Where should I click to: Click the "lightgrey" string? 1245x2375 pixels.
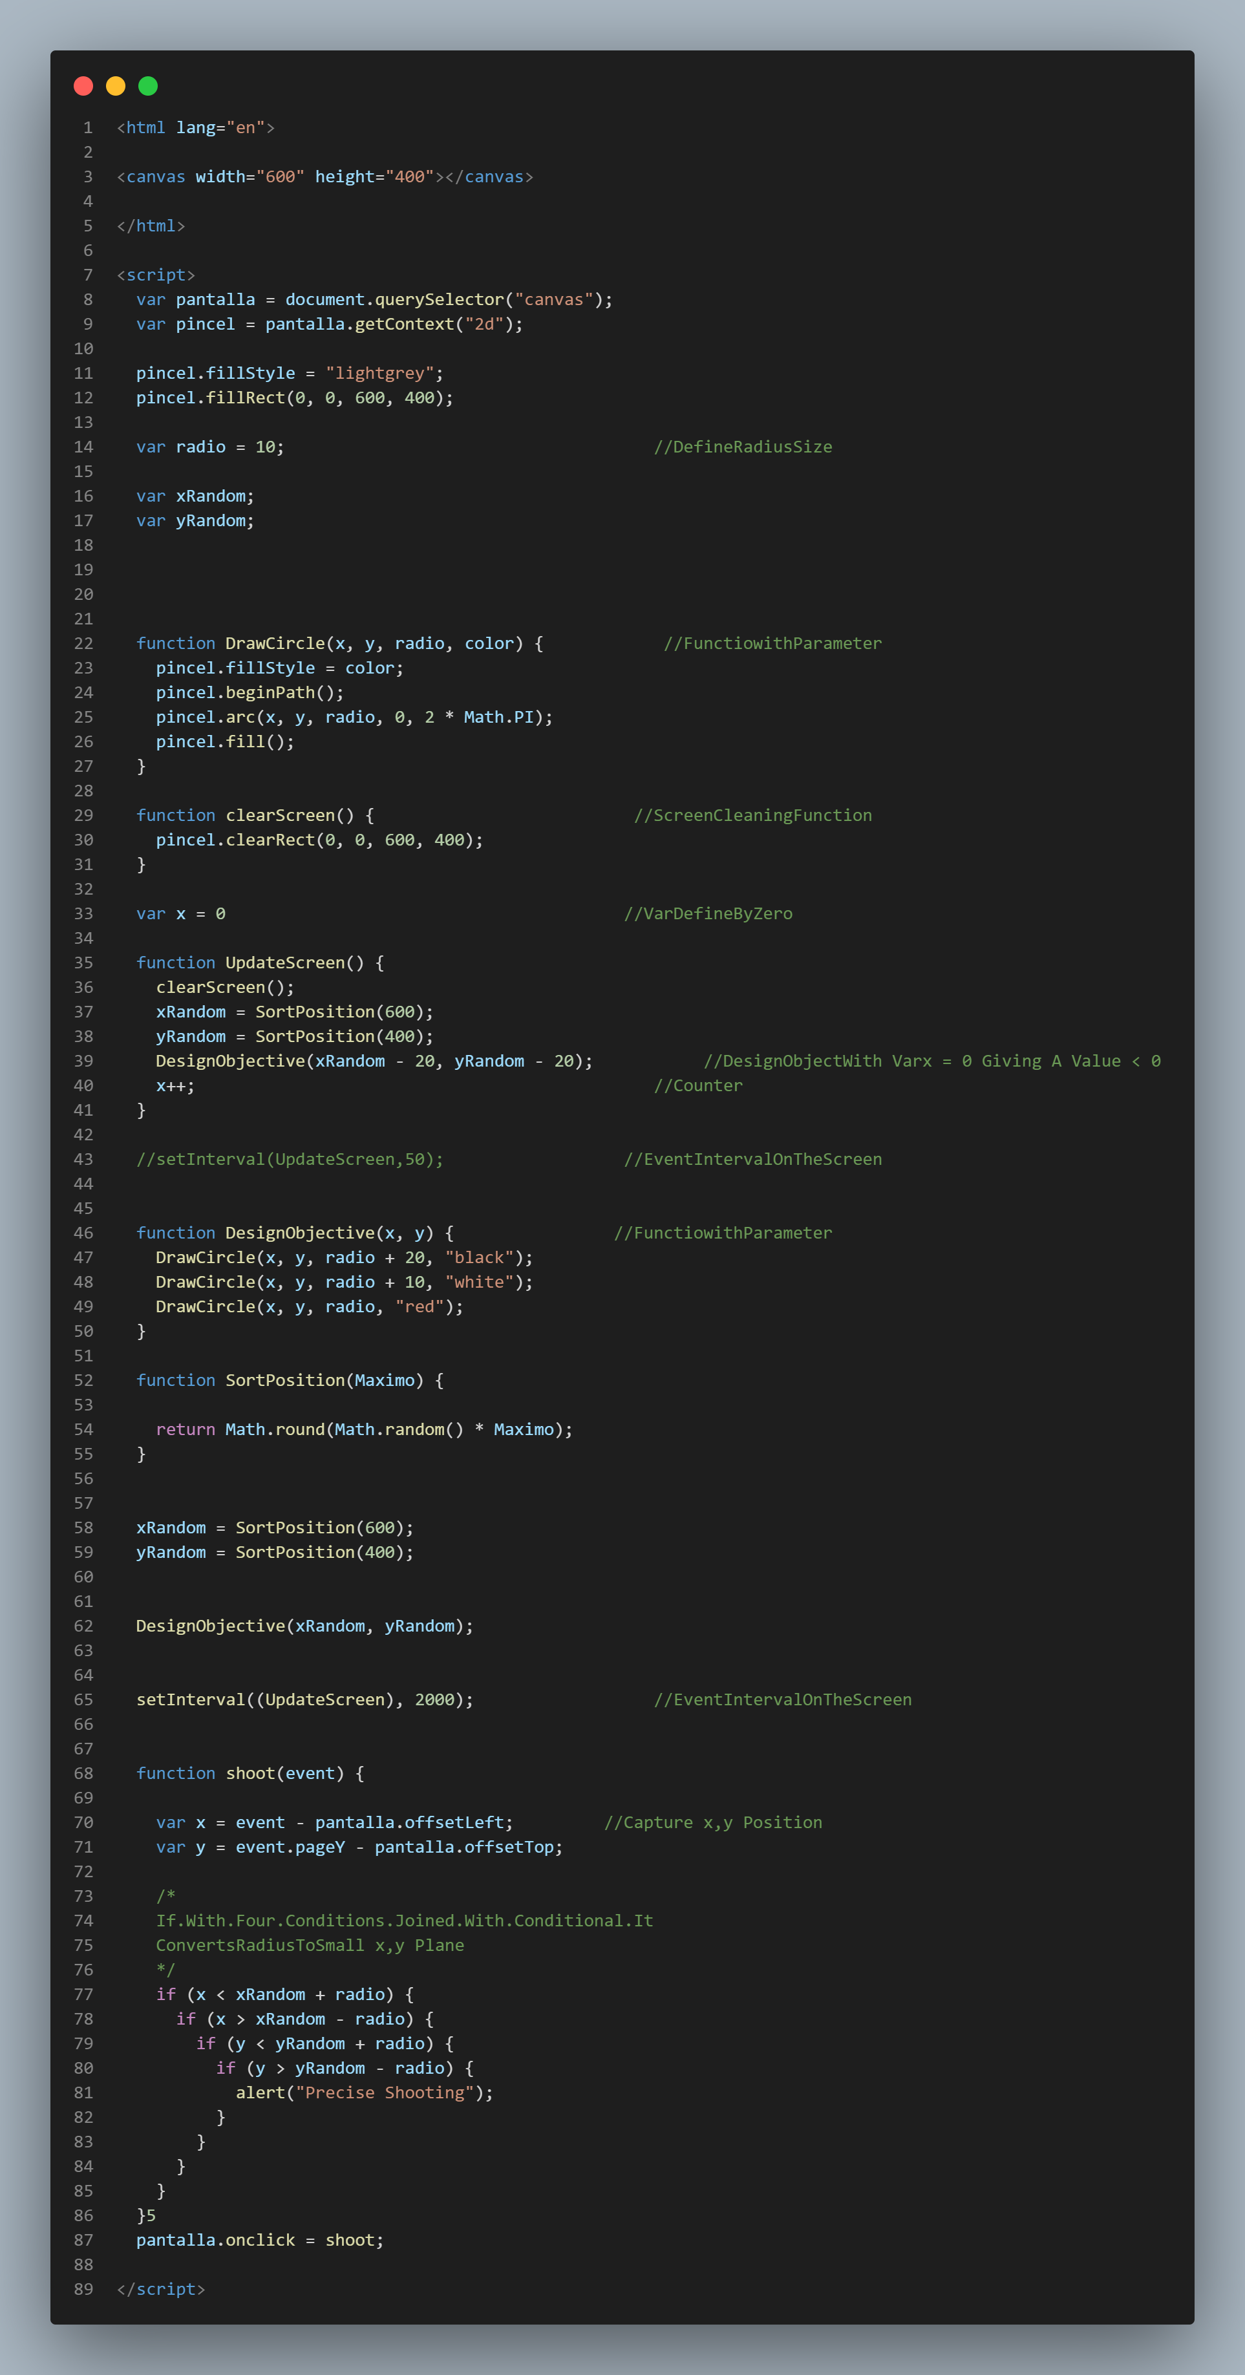(380, 374)
